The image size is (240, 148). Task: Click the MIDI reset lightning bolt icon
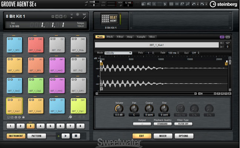(x=165, y=4)
